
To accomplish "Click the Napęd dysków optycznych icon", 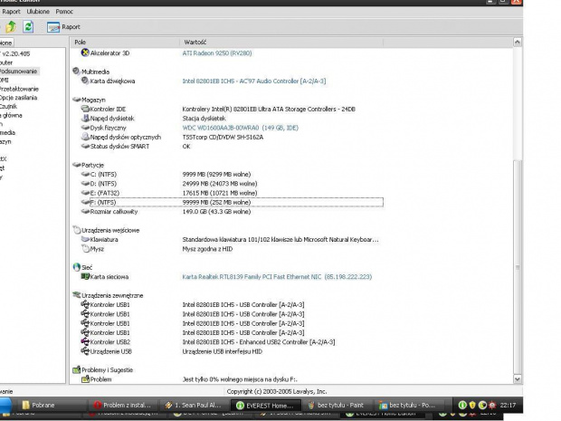I will pos(85,137).
